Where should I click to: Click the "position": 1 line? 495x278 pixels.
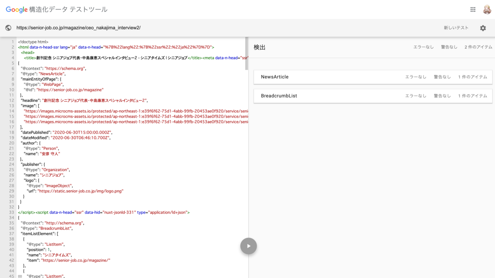pyautogui.click(x=39, y=250)
